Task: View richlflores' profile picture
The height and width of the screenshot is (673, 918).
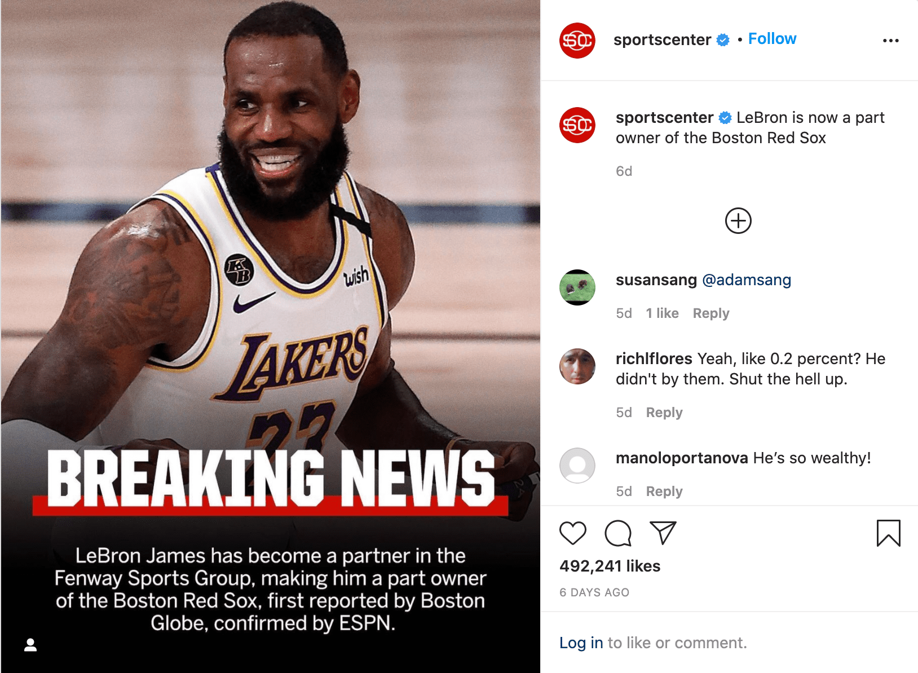Action: [577, 366]
